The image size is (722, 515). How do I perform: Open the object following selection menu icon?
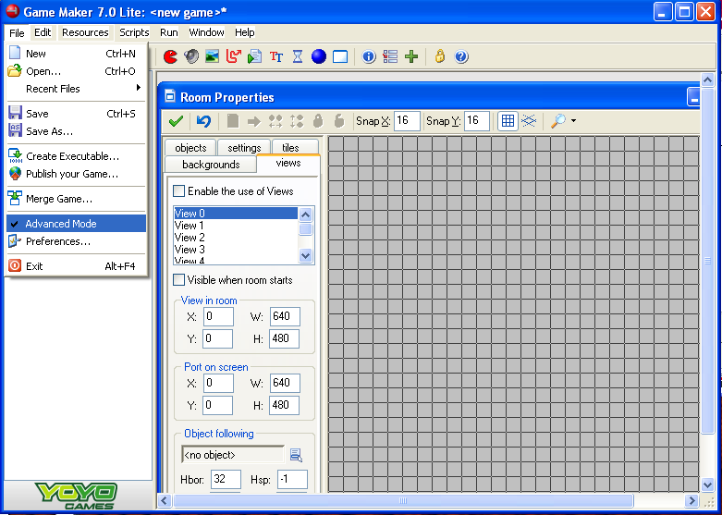296,455
